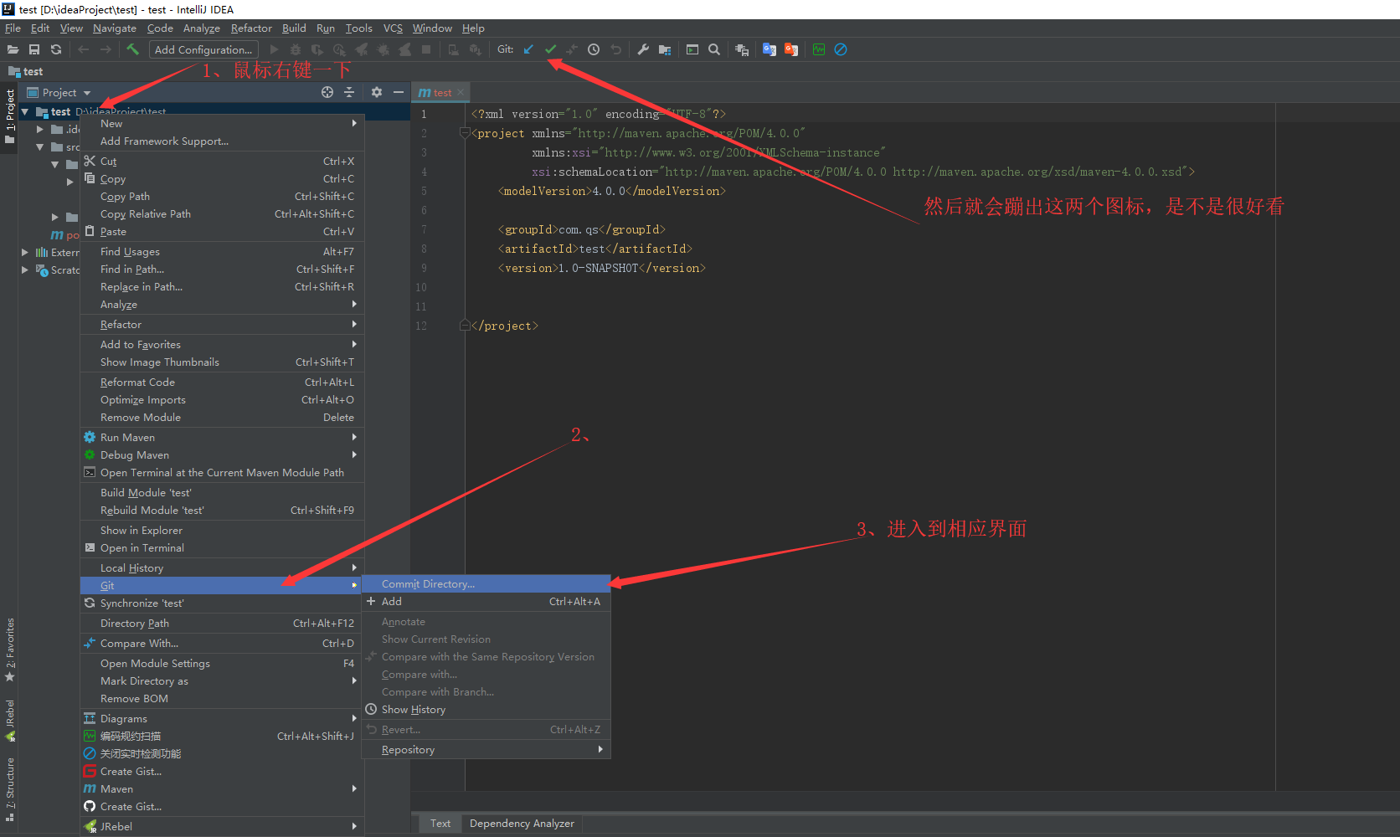Click the Git Revert toolbar icon
This screenshot has height=837, width=1400.
coord(615,49)
